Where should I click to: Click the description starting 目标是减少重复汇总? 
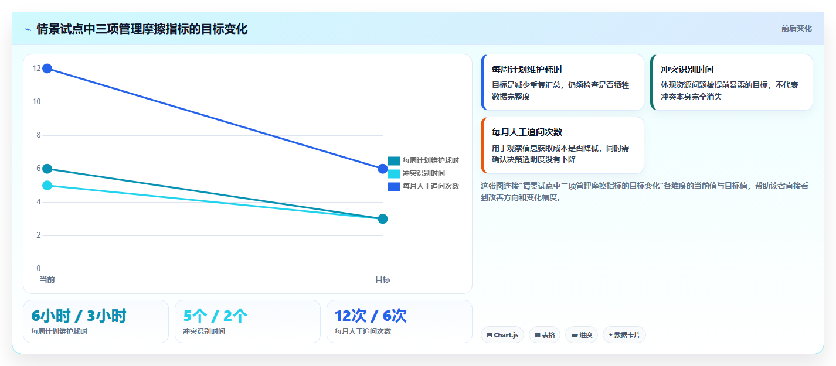(560, 91)
